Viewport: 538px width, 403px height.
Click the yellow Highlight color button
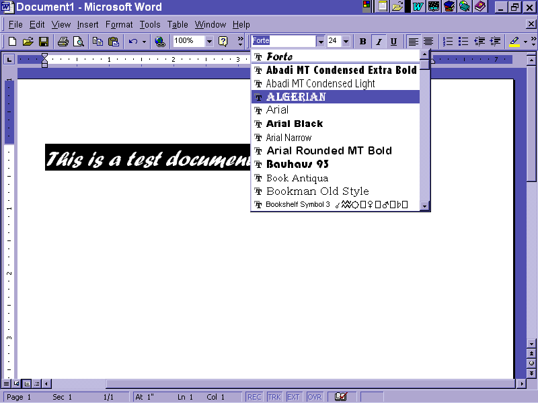tap(514, 42)
